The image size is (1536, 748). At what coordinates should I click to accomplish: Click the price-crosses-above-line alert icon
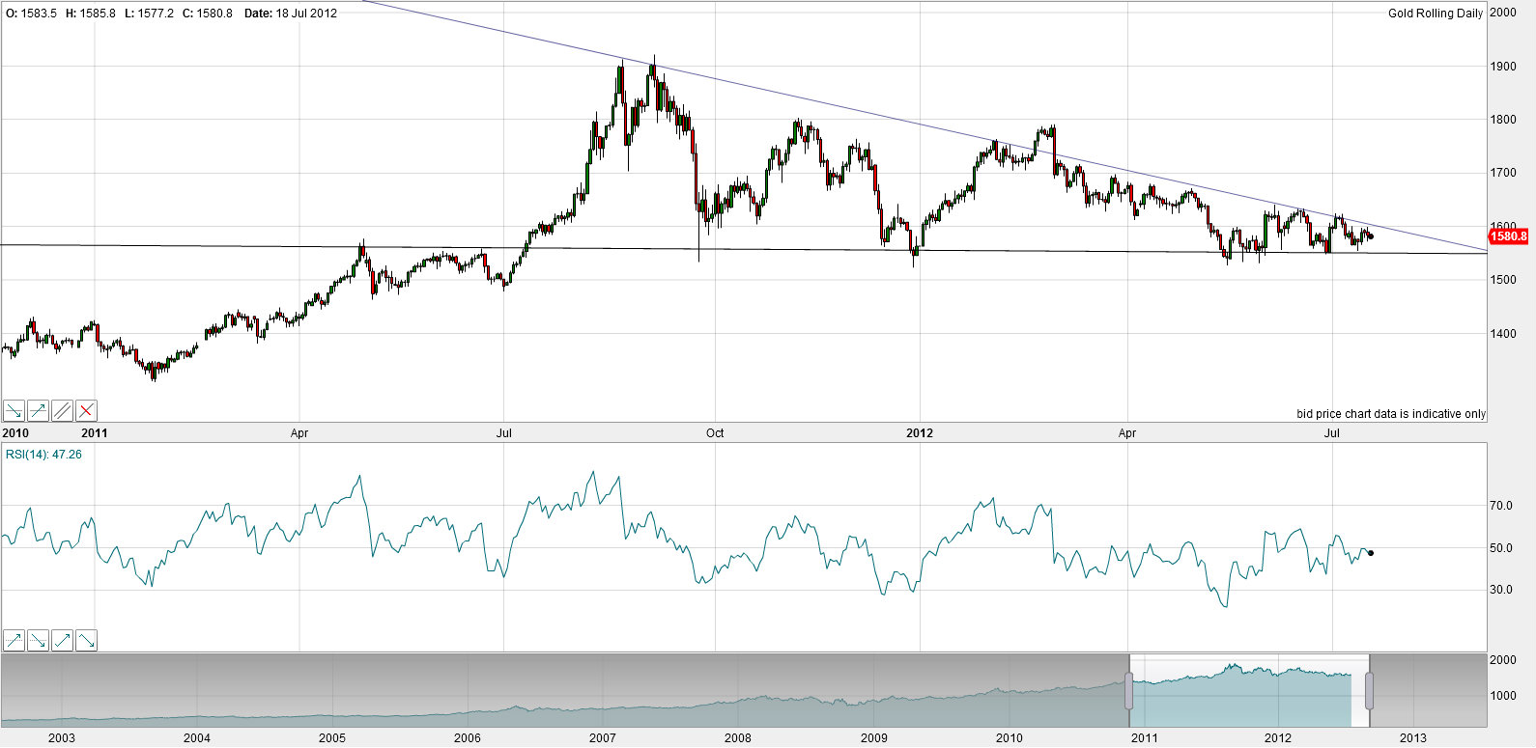pos(39,410)
